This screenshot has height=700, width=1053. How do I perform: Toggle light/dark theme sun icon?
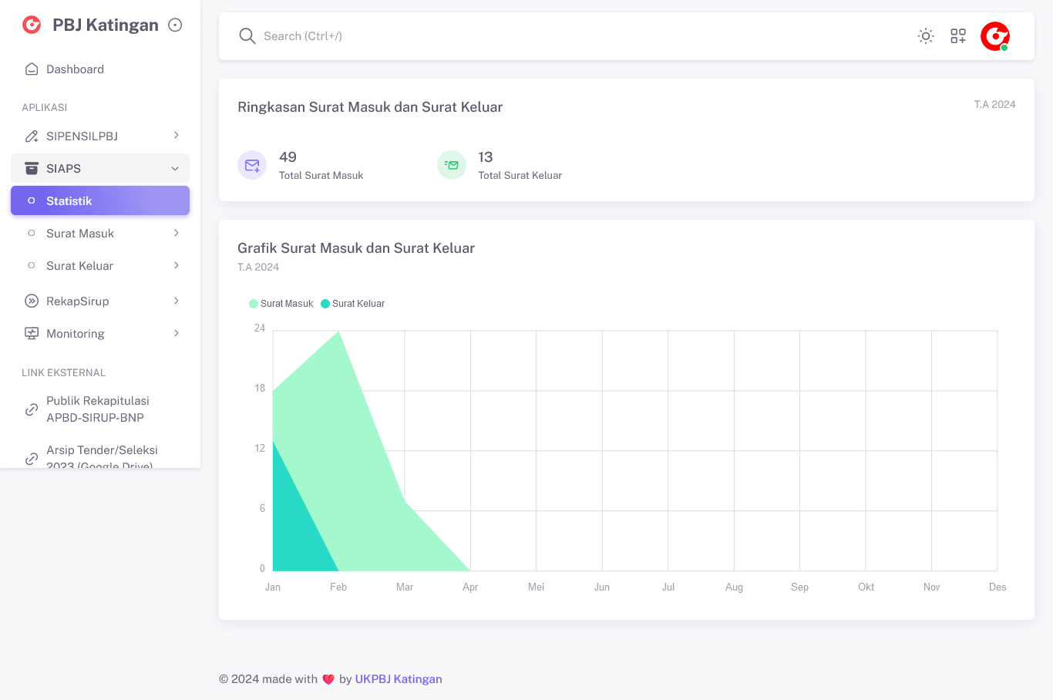click(x=926, y=36)
